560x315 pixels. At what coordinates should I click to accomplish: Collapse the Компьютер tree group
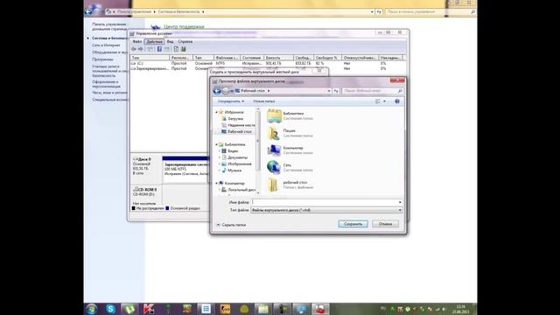point(216,183)
